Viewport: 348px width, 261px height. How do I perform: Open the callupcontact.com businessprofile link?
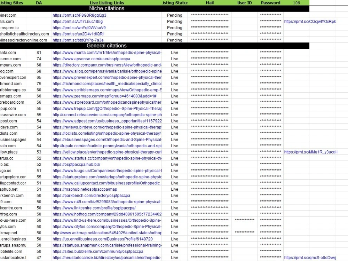[107, 183]
